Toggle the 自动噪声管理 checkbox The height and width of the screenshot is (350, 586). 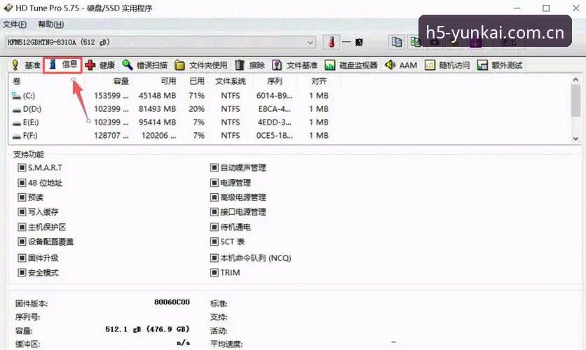click(214, 168)
